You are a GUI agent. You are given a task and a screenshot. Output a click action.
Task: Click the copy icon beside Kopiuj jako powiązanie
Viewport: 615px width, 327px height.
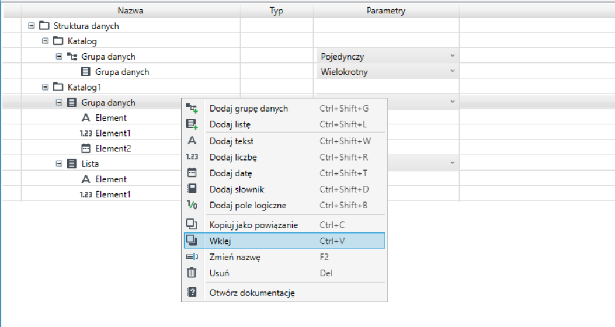192,225
